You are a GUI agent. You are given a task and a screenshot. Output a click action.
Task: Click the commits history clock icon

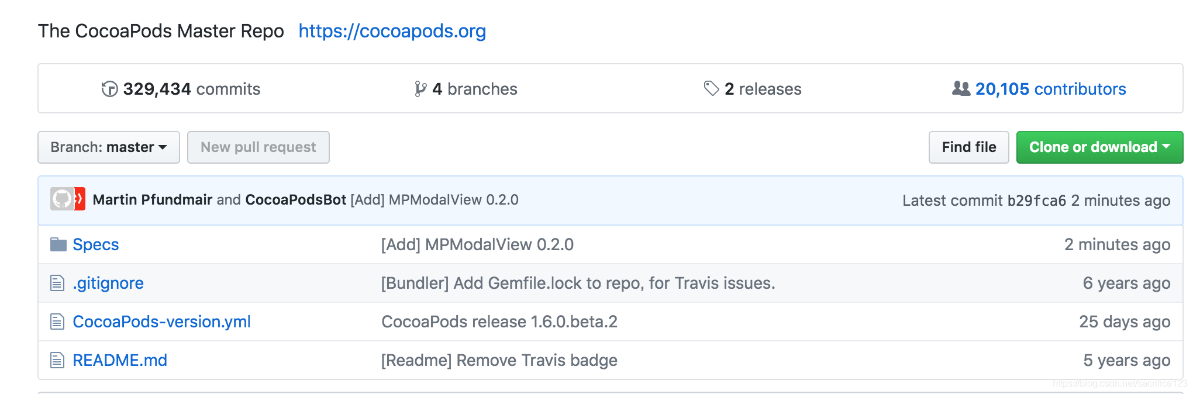click(109, 89)
